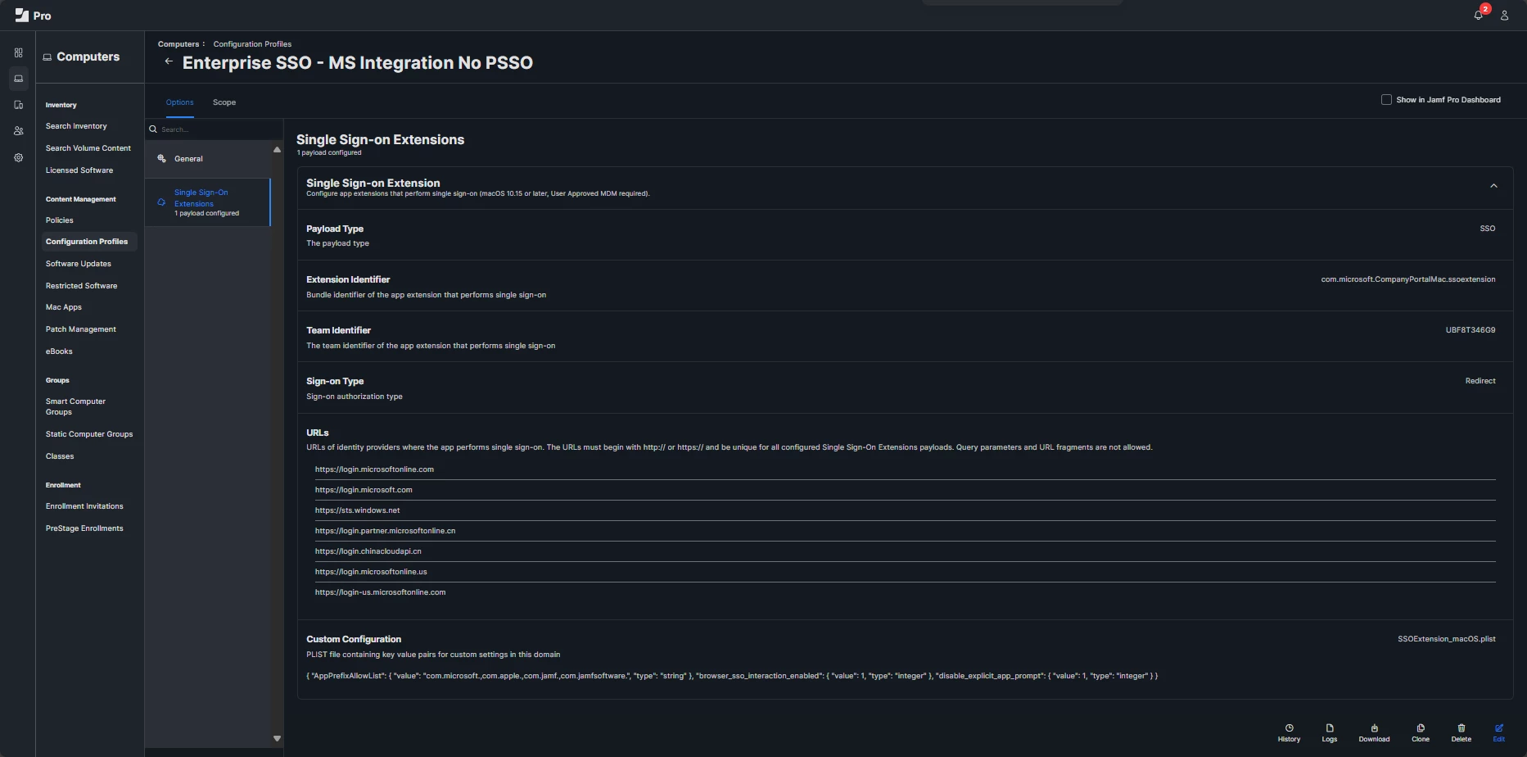Screen dimensions: 1527x757
Task: Switch to the Options tab
Action: coord(179,102)
